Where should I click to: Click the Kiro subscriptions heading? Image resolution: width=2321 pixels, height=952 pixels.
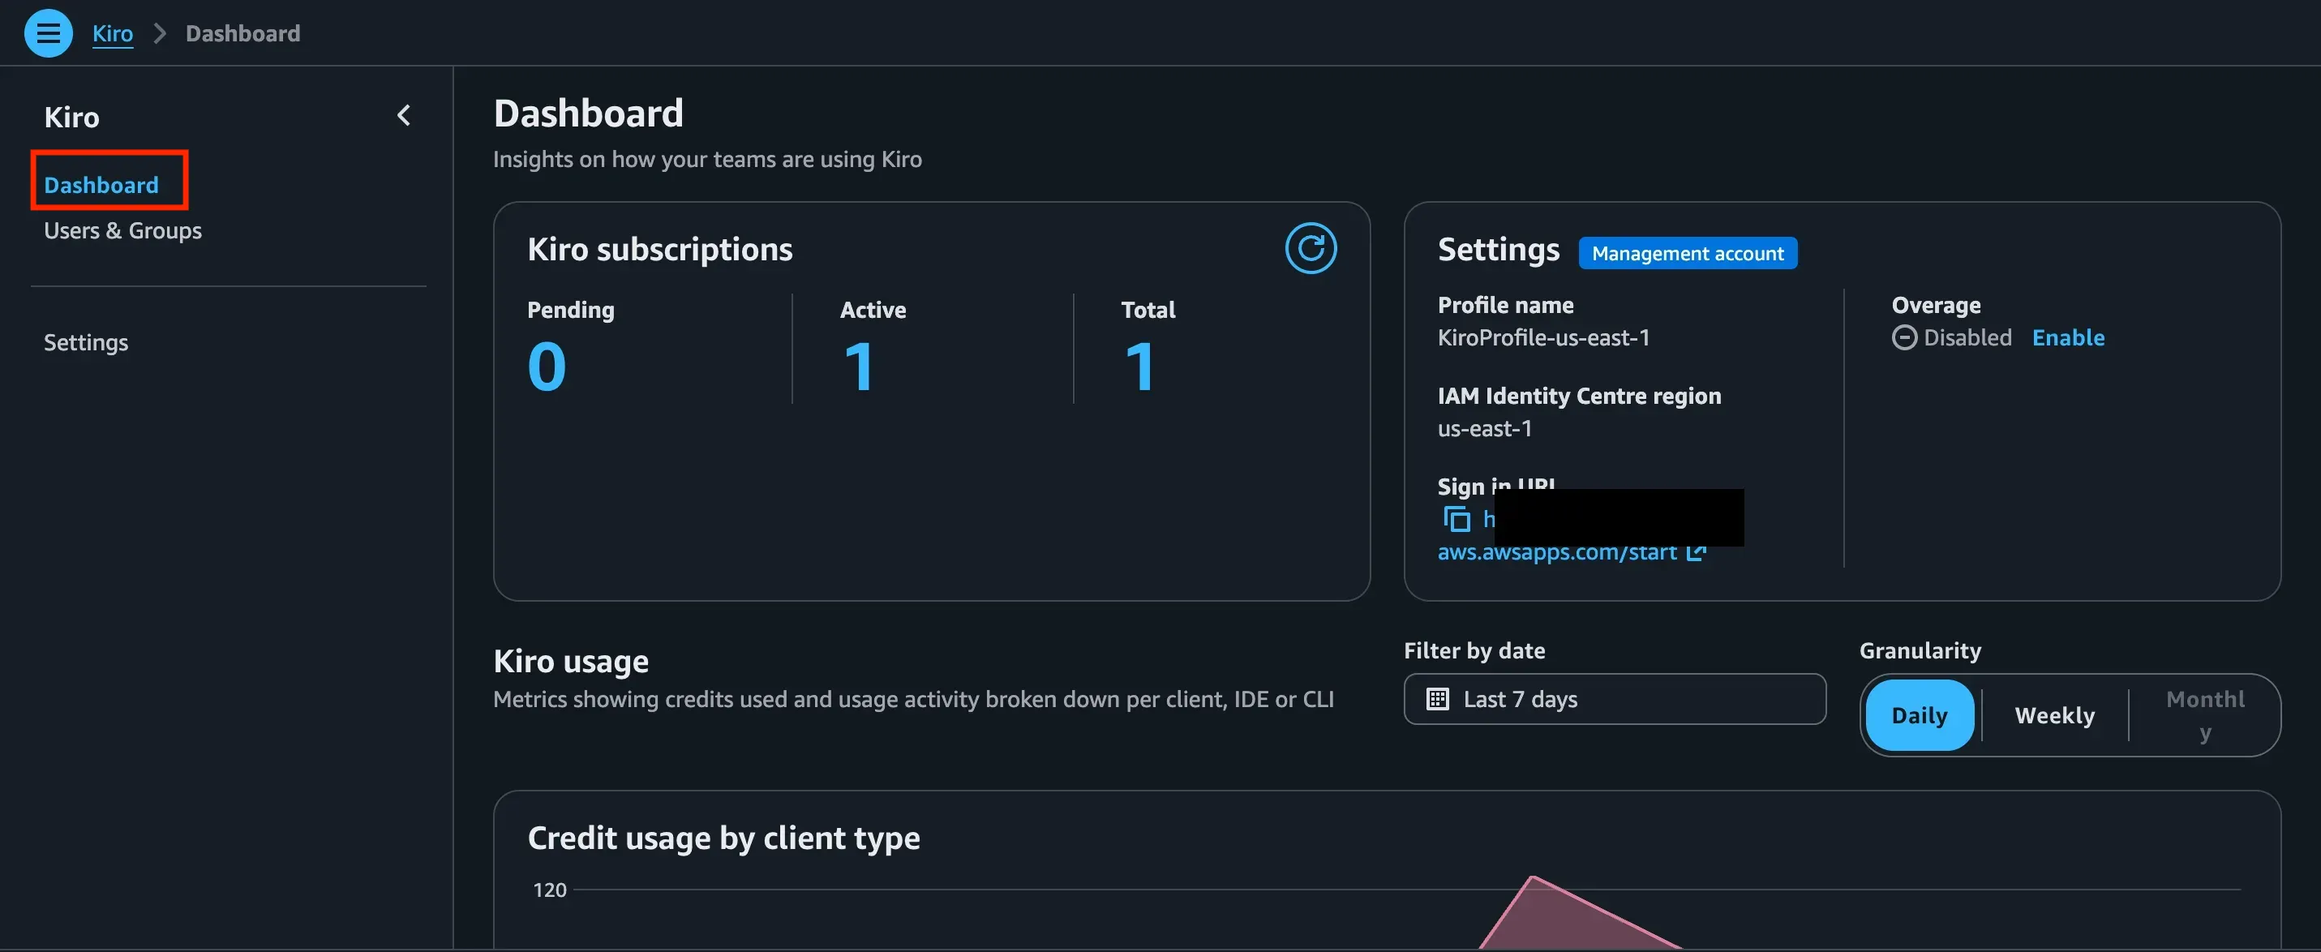tap(659, 249)
